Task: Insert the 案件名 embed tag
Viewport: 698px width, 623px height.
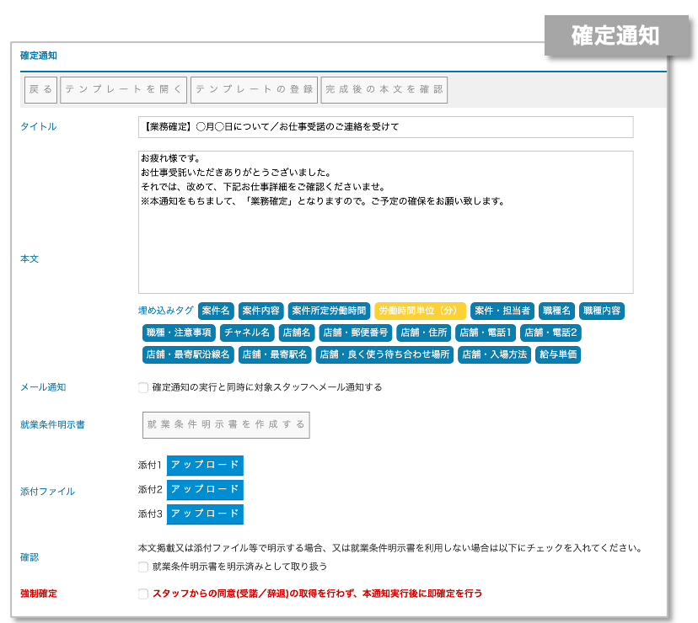Action: pyautogui.click(x=216, y=311)
